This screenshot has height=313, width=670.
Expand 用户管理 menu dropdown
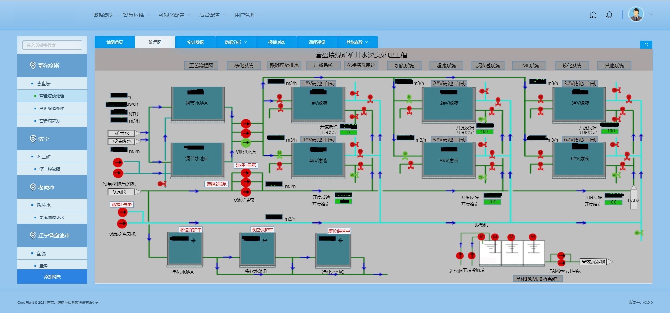point(248,15)
